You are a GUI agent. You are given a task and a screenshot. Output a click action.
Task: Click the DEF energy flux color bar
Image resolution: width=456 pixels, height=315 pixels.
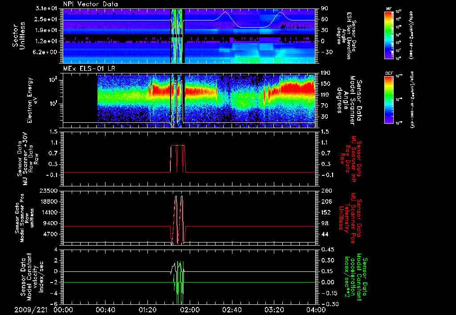389,100
